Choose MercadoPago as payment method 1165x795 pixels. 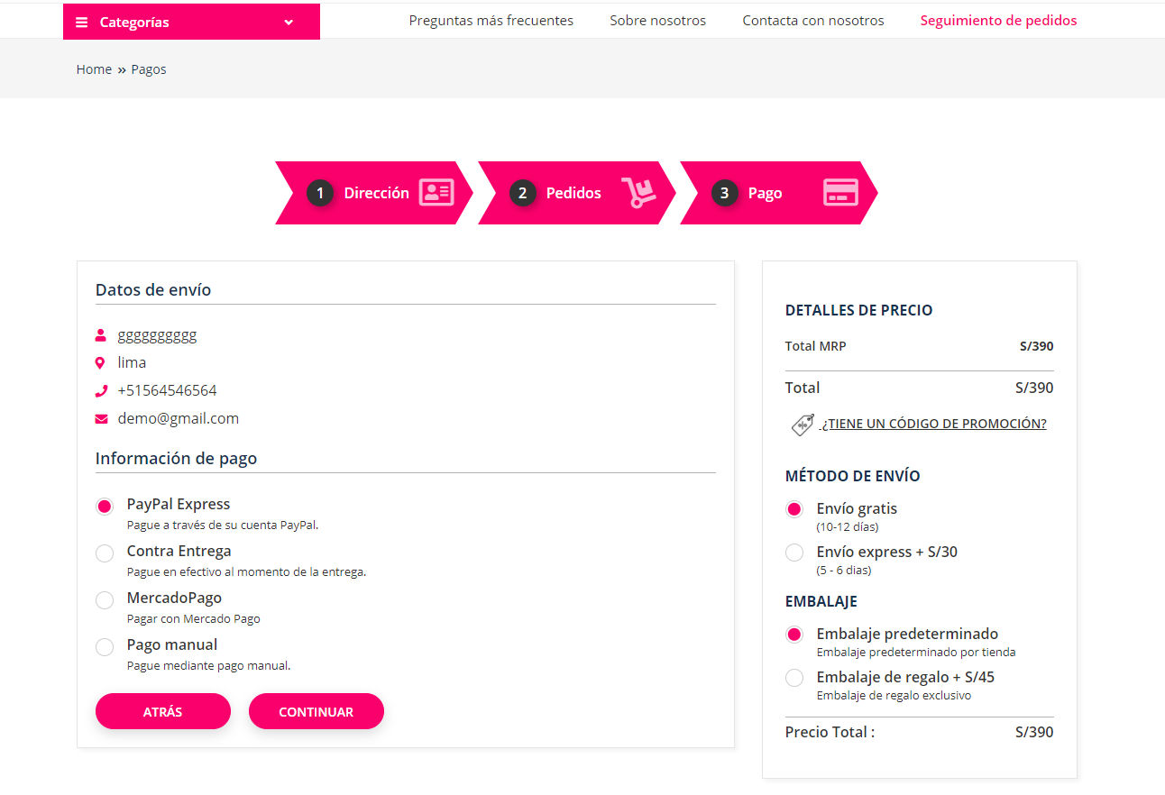[x=105, y=600]
